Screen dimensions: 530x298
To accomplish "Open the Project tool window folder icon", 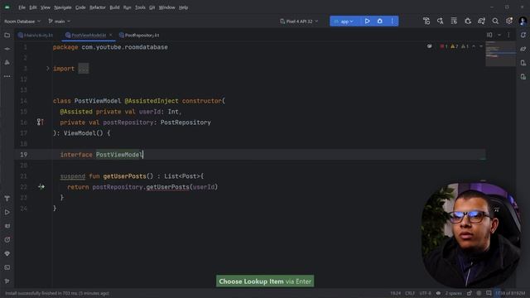I will [x=7, y=35].
